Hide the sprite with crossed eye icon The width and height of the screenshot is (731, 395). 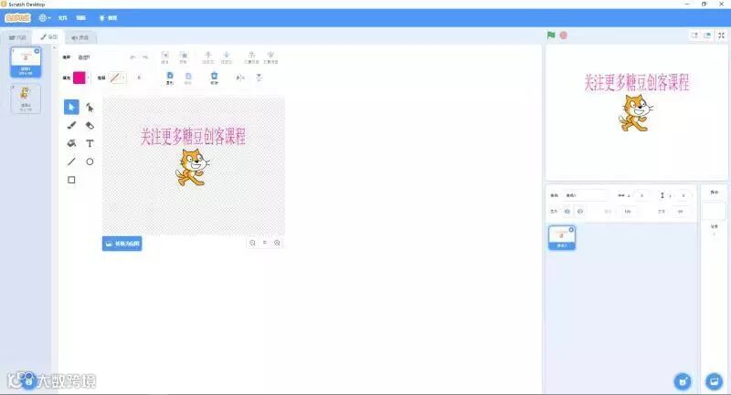tap(580, 212)
